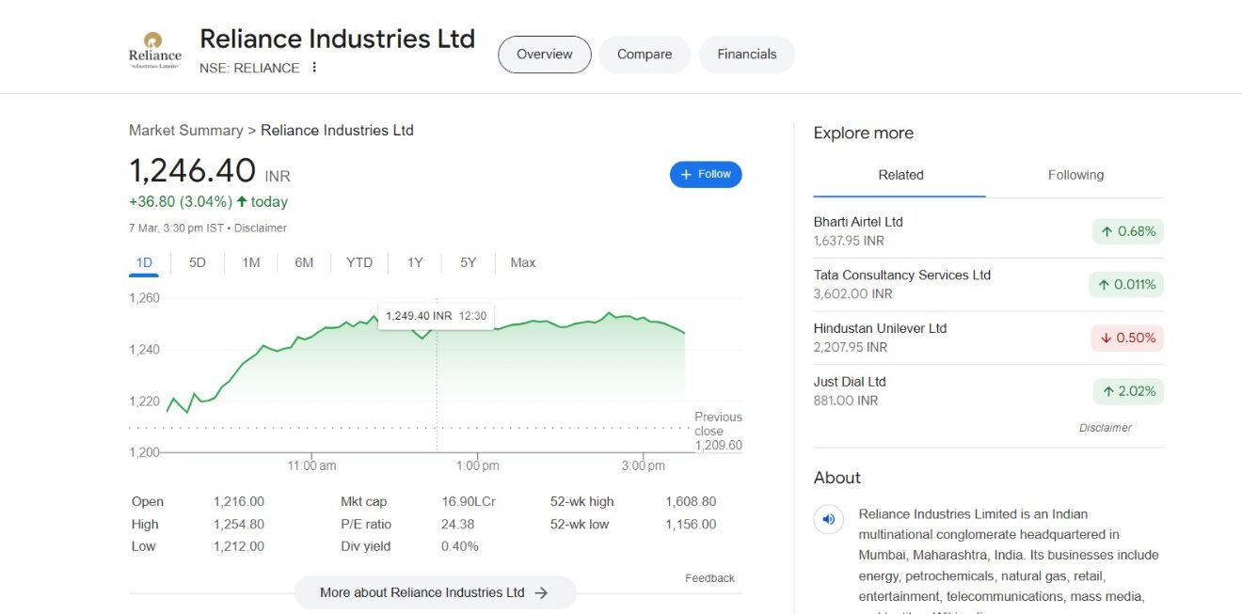This screenshot has height=614, width=1242.
Task: Open the Financials tab
Action: 747,55
